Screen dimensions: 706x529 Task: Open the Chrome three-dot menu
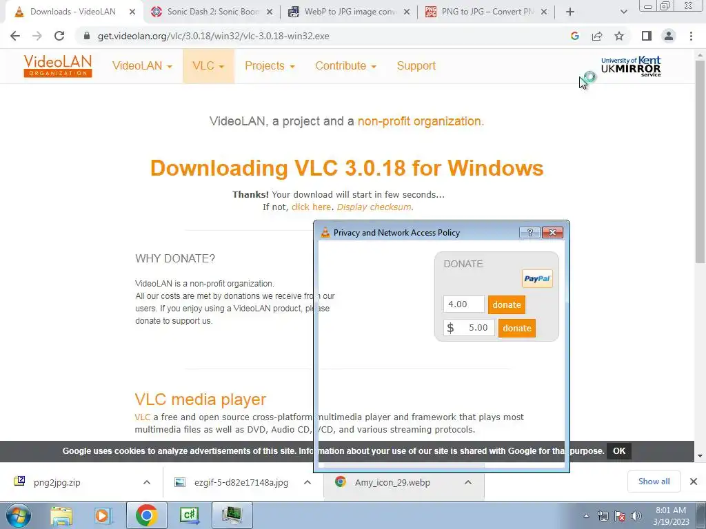pos(691,36)
